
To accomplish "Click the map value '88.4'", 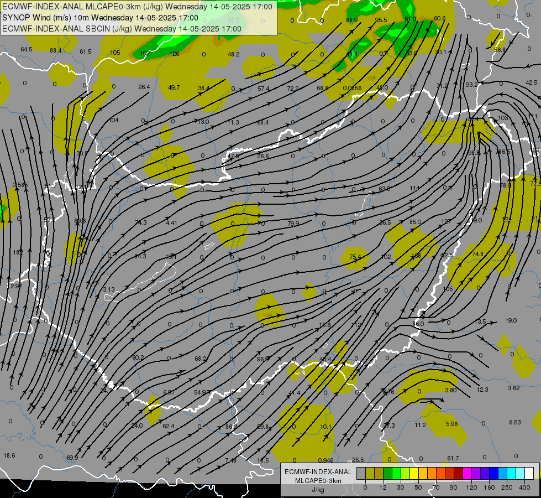I will click(x=56, y=50).
